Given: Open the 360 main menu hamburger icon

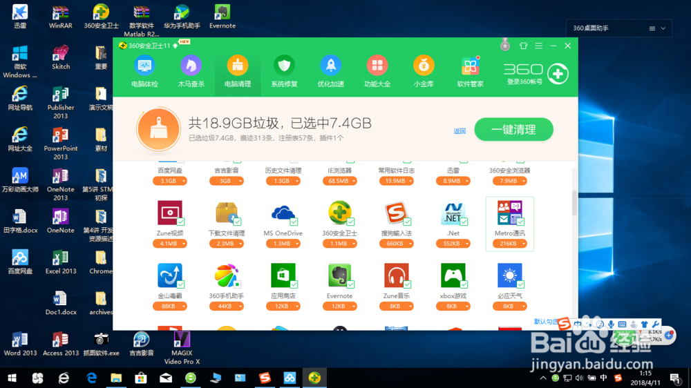Looking at the screenshot, I should (x=538, y=46).
